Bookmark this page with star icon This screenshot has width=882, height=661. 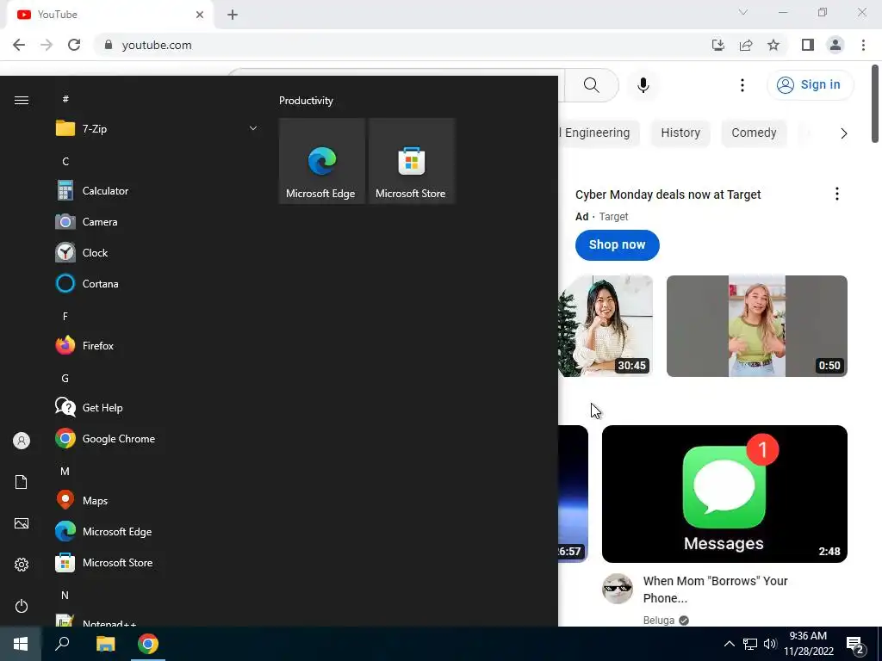[773, 45]
